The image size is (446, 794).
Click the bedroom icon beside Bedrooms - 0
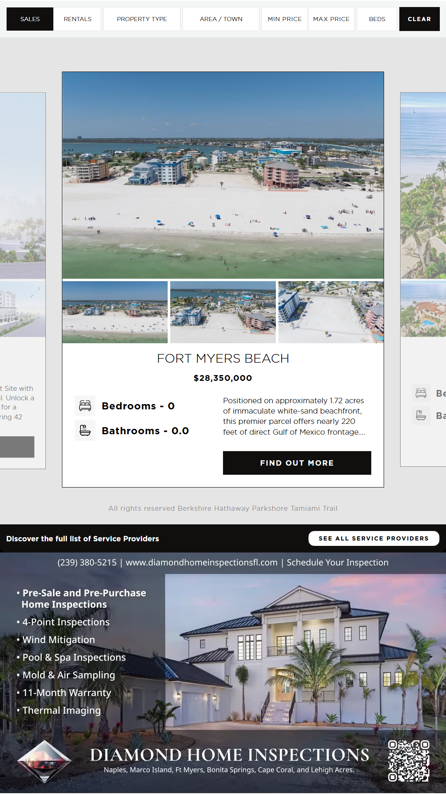coord(85,406)
